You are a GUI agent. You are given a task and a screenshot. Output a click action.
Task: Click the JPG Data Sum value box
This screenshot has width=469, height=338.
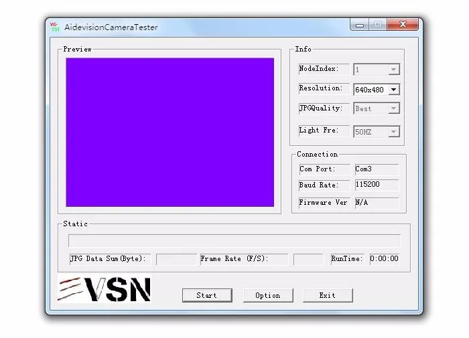[x=176, y=259]
